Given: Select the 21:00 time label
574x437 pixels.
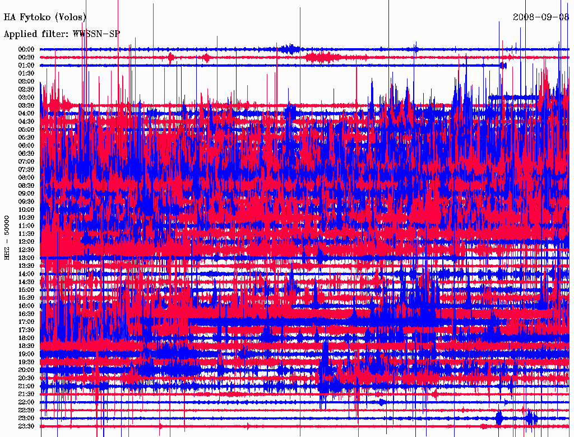Looking at the screenshot, I should pos(26,386).
